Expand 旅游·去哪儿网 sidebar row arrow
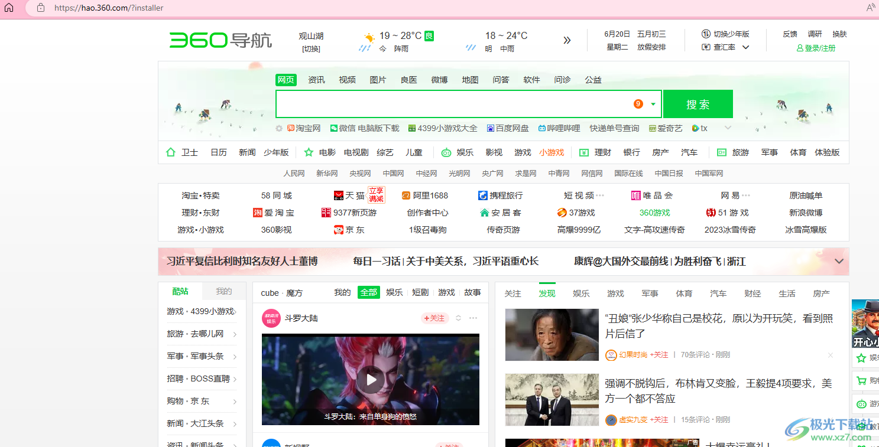Image resolution: width=879 pixels, height=447 pixels. [235, 334]
